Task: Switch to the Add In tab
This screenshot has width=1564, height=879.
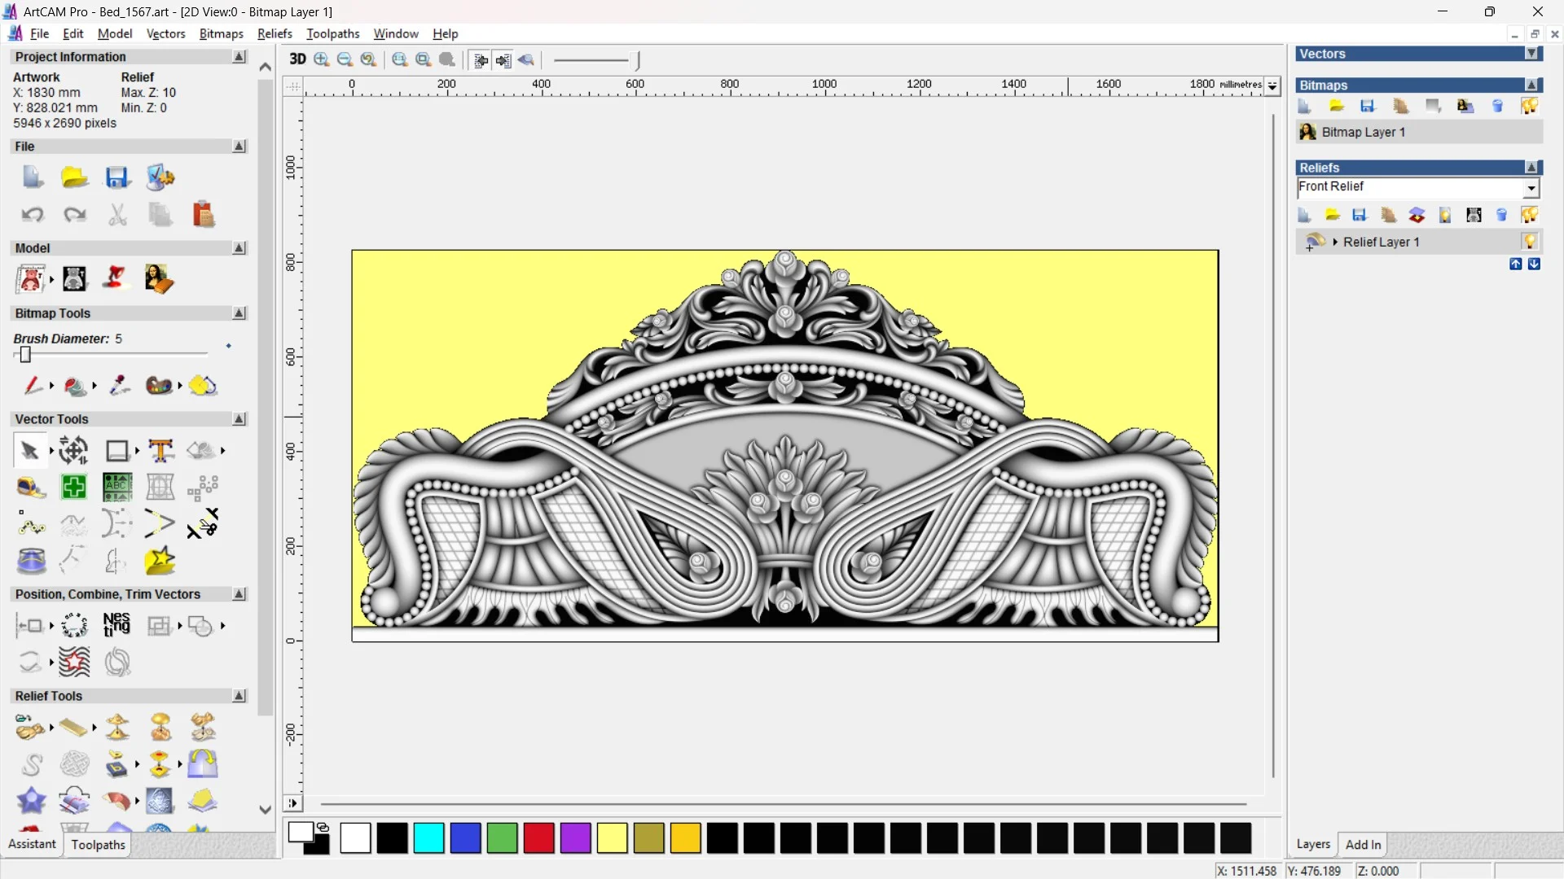Action: click(x=1363, y=845)
